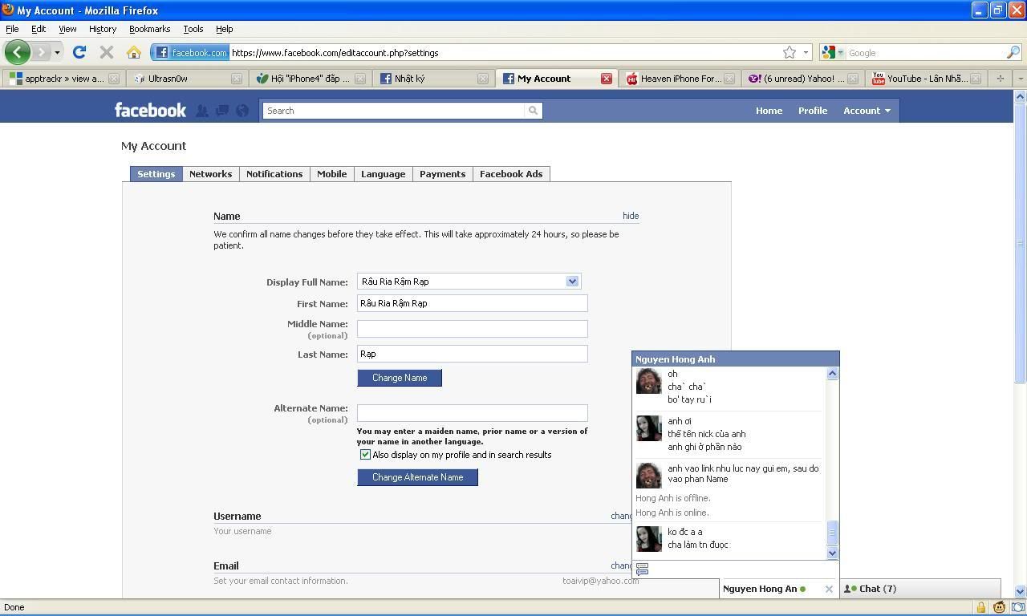
Task: Open the address bar history dropdown
Action: click(x=806, y=52)
